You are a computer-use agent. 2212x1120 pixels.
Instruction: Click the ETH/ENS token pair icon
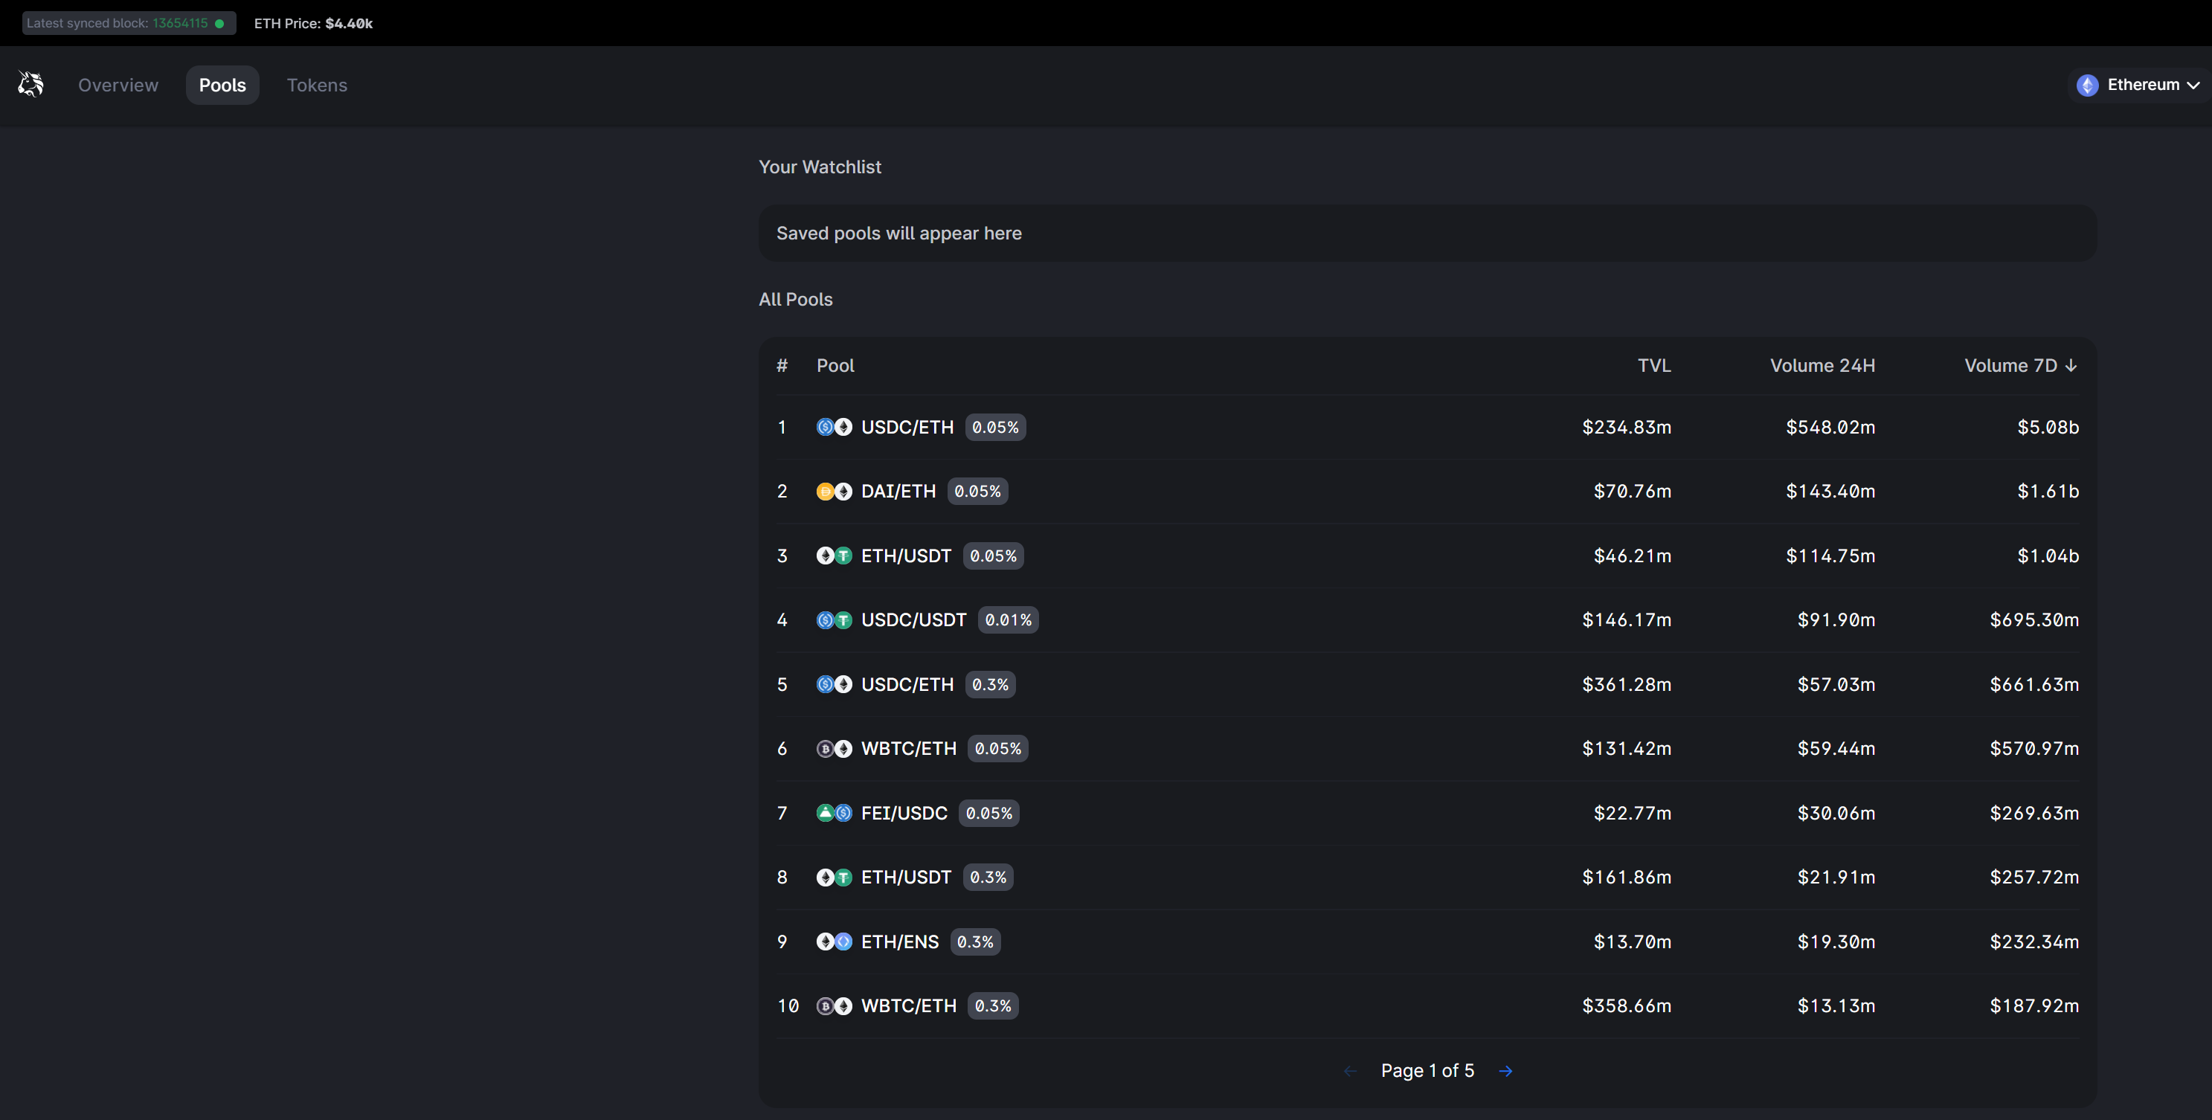(x=834, y=942)
